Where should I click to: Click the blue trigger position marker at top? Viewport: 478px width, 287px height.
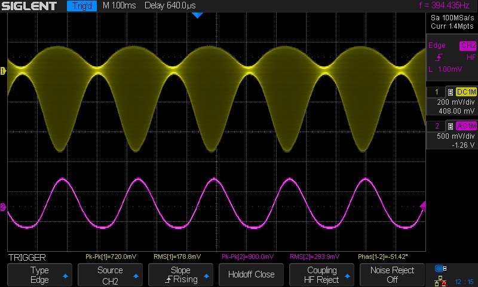pyautogui.click(x=197, y=14)
